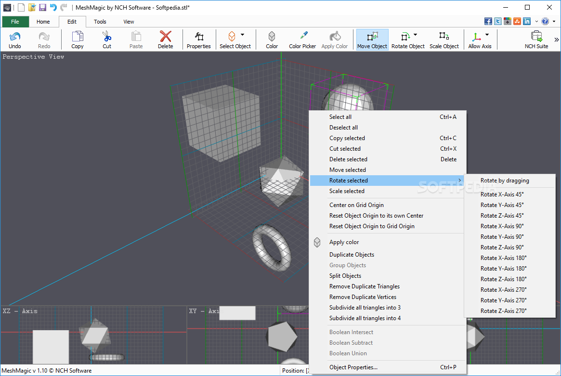This screenshot has width=561, height=376.
Task: Expand the Select Object dropdown arrow
Action: click(x=242, y=35)
